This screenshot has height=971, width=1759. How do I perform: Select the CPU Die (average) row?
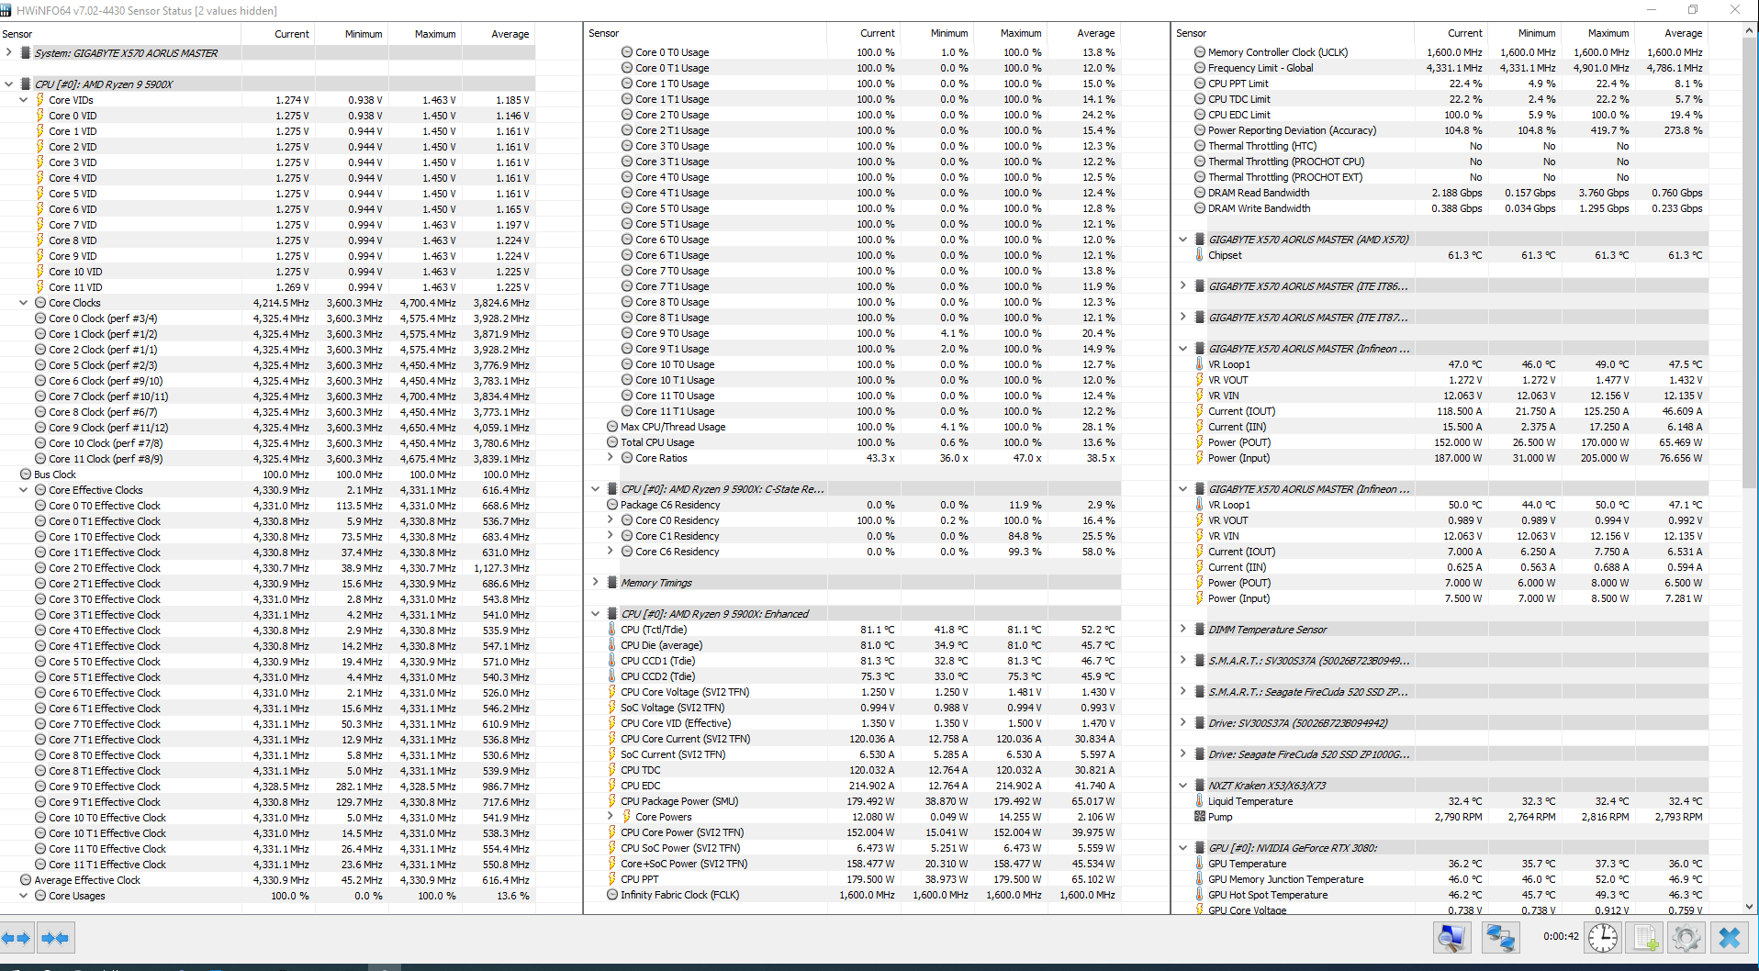853,645
